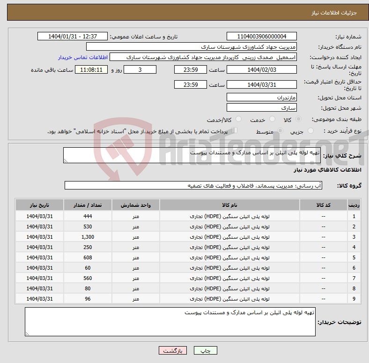The height and width of the screenshot is (363, 369).
Task: Click the price validity date 1404/03/31 field
Action: (261, 84)
